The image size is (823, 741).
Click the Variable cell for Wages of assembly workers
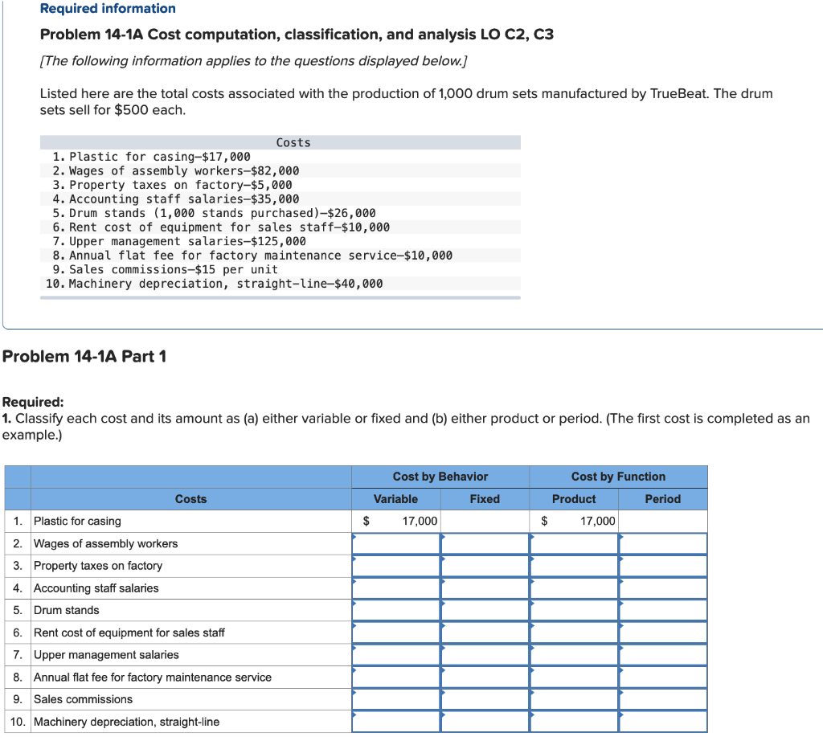395,543
